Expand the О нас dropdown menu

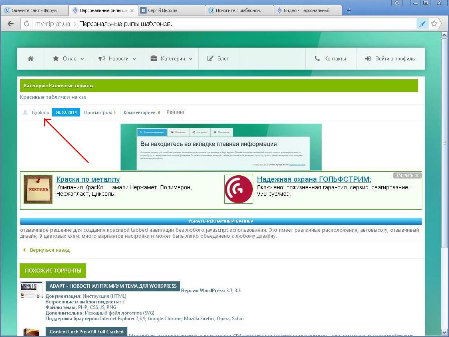click(68, 59)
